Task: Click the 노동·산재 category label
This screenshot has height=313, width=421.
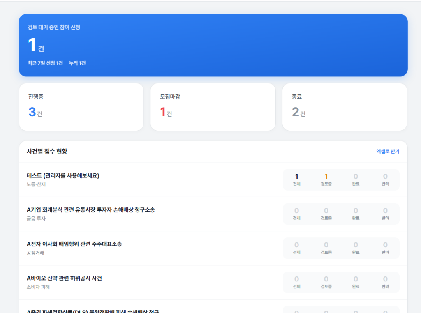Action: pos(36,184)
